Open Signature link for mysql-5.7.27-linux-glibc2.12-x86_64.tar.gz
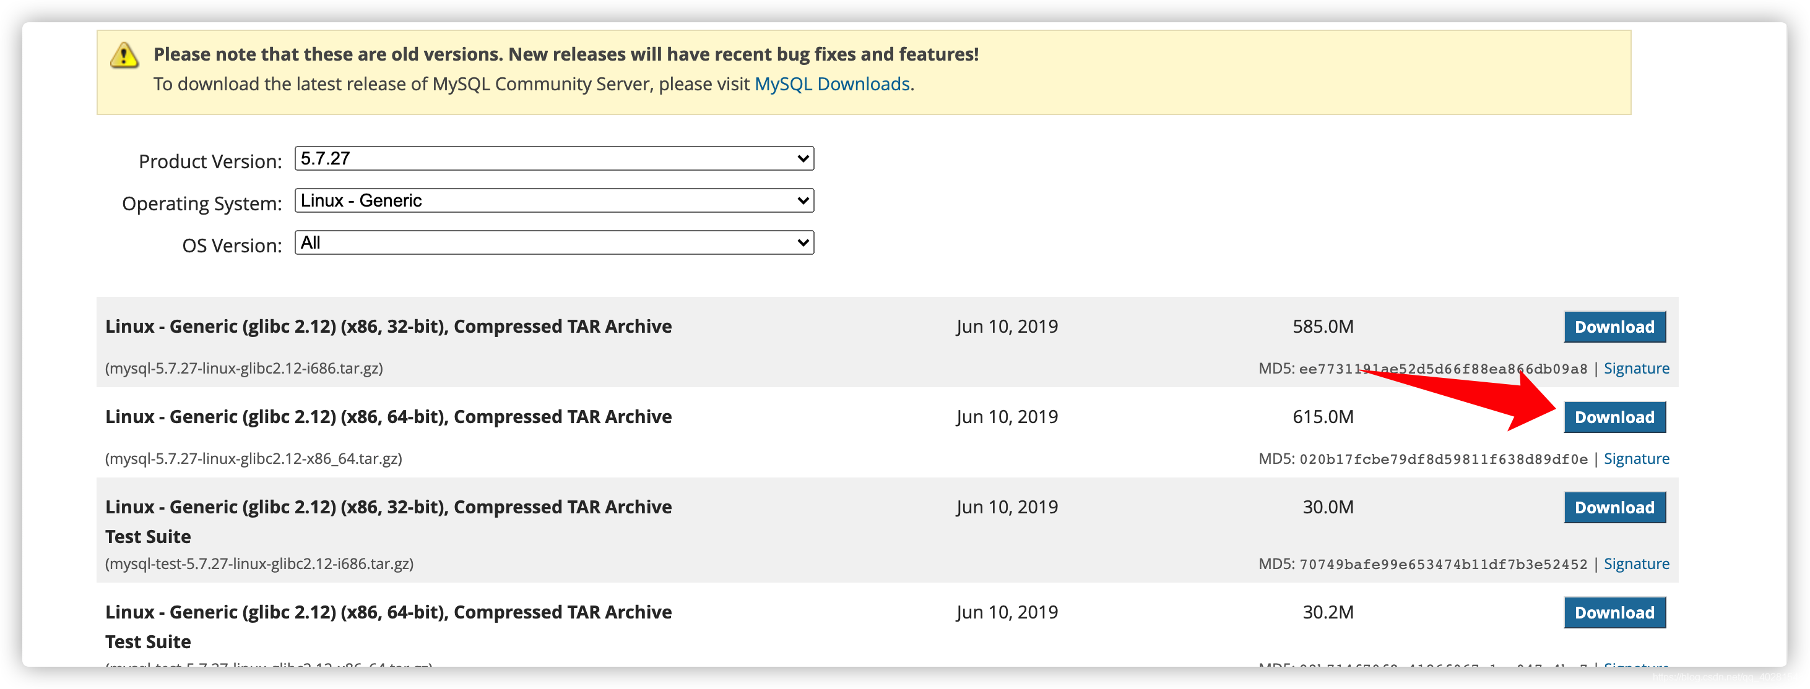This screenshot has width=1810, height=689. 1635,459
